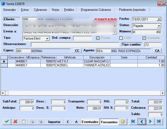This screenshot has width=167, height=129.
Task: Click the Frecuentes button
Action: [x=109, y=122]
